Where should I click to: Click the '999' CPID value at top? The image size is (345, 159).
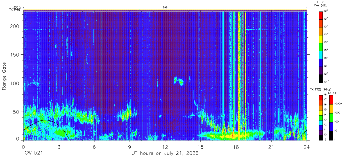[x=165, y=8]
